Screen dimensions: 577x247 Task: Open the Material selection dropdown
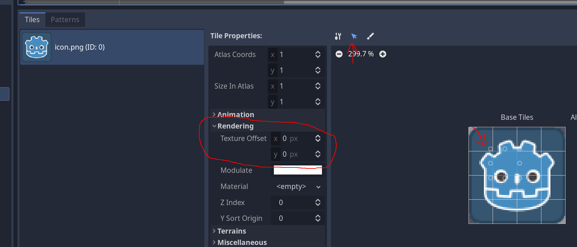click(x=297, y=187)
